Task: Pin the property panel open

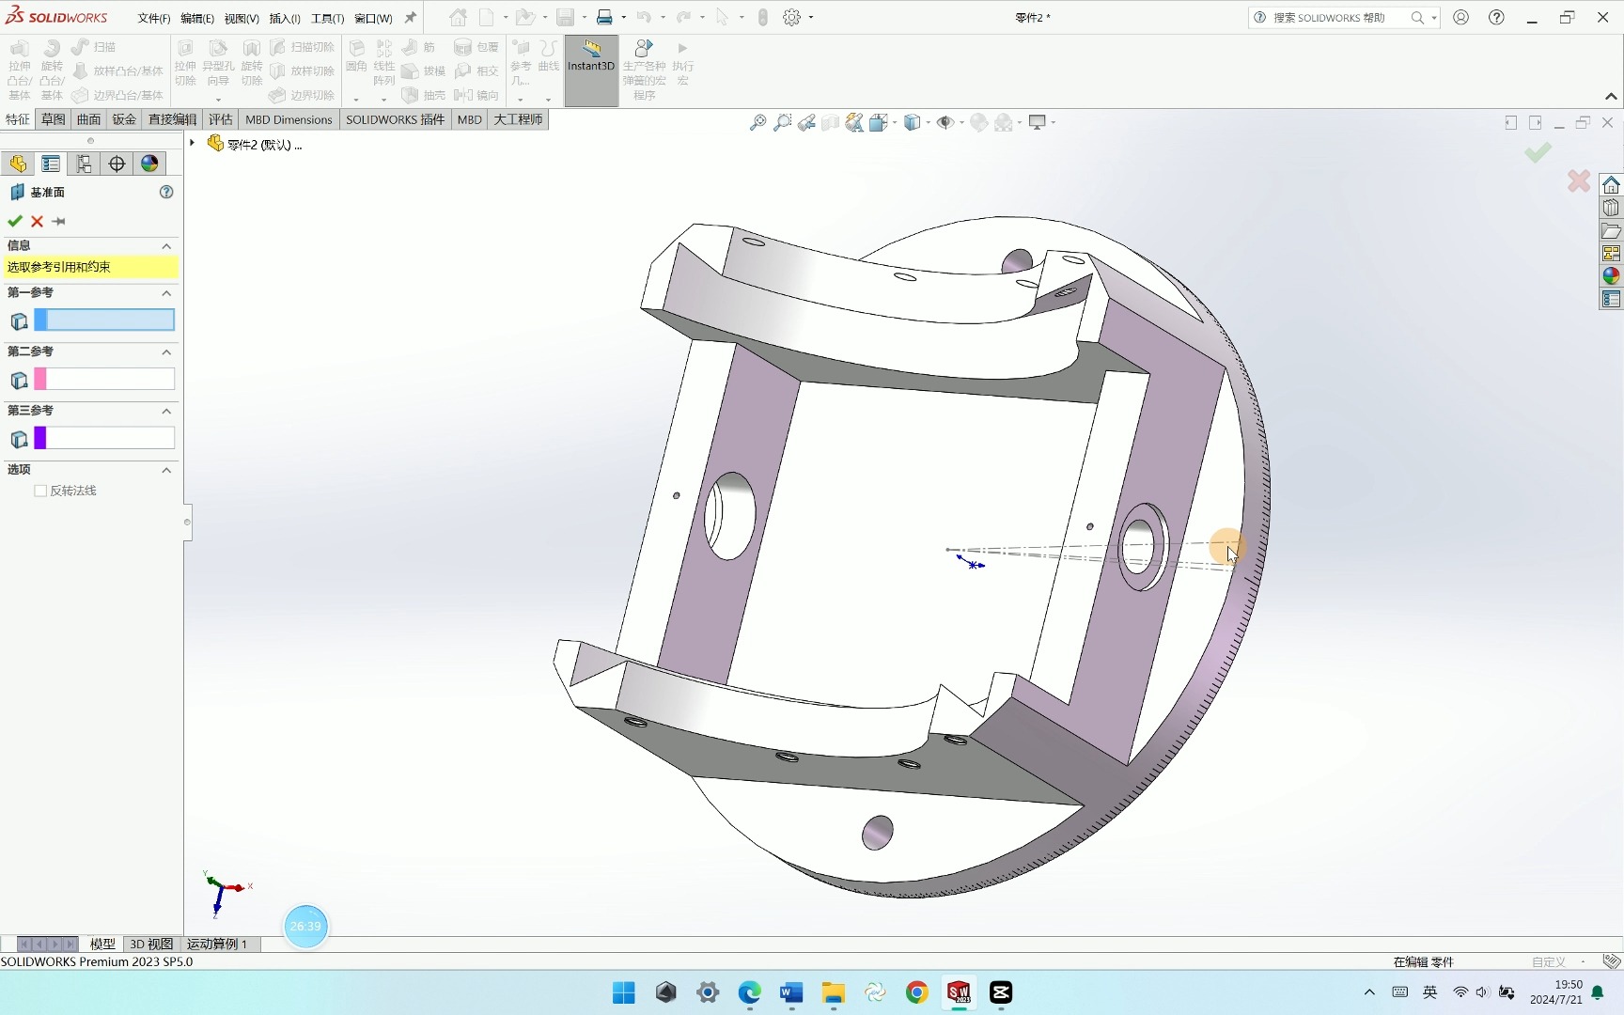Action: point(58,221)
